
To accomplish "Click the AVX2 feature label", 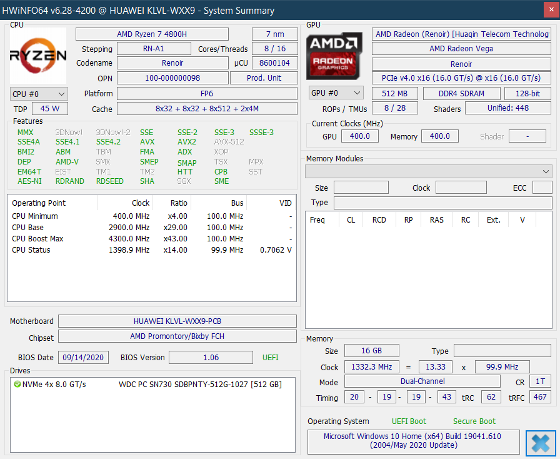I will (x=187, y=142).
